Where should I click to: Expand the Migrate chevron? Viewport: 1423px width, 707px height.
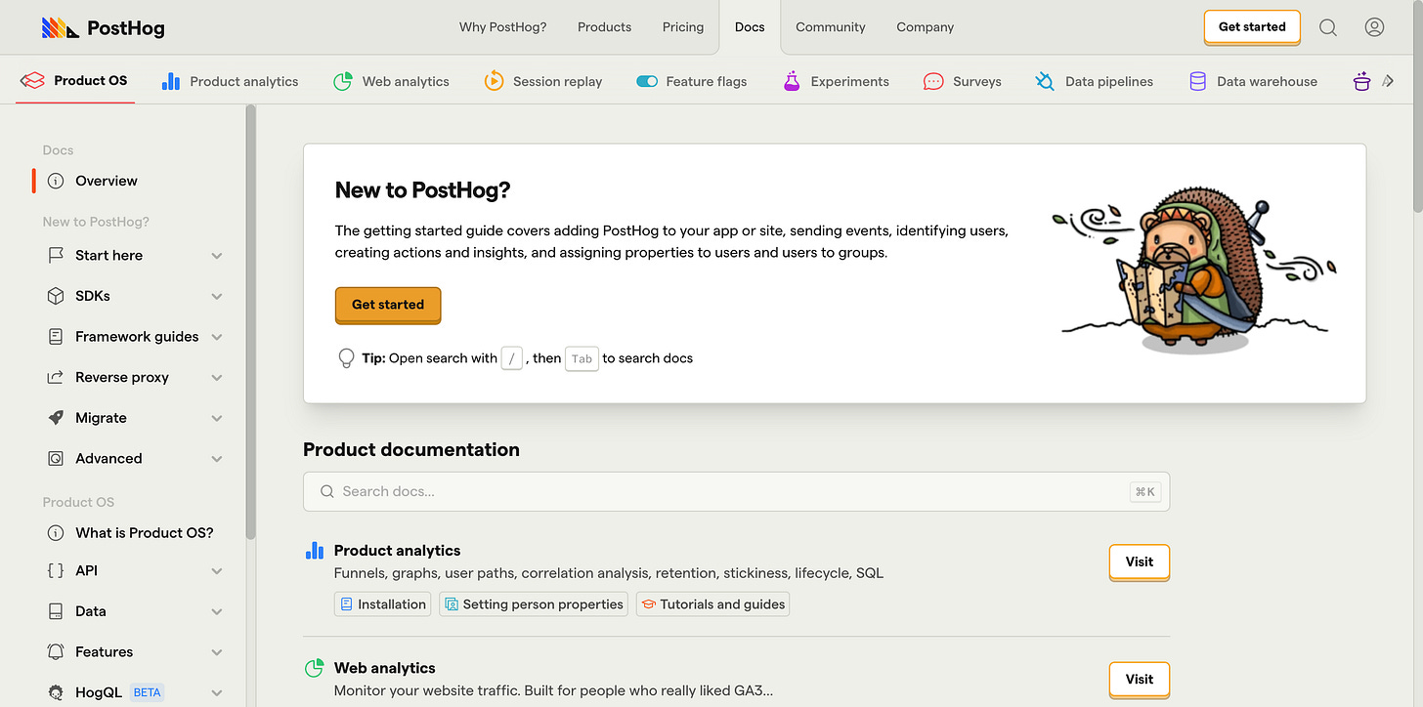(x=217, y=419)
